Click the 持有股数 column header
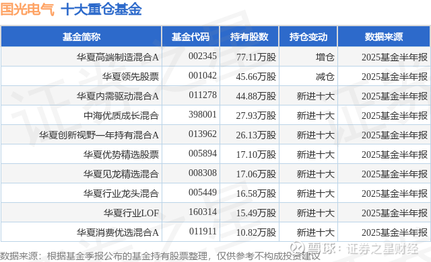Viewport: 431px width, 262px height. tap(249, 37)
